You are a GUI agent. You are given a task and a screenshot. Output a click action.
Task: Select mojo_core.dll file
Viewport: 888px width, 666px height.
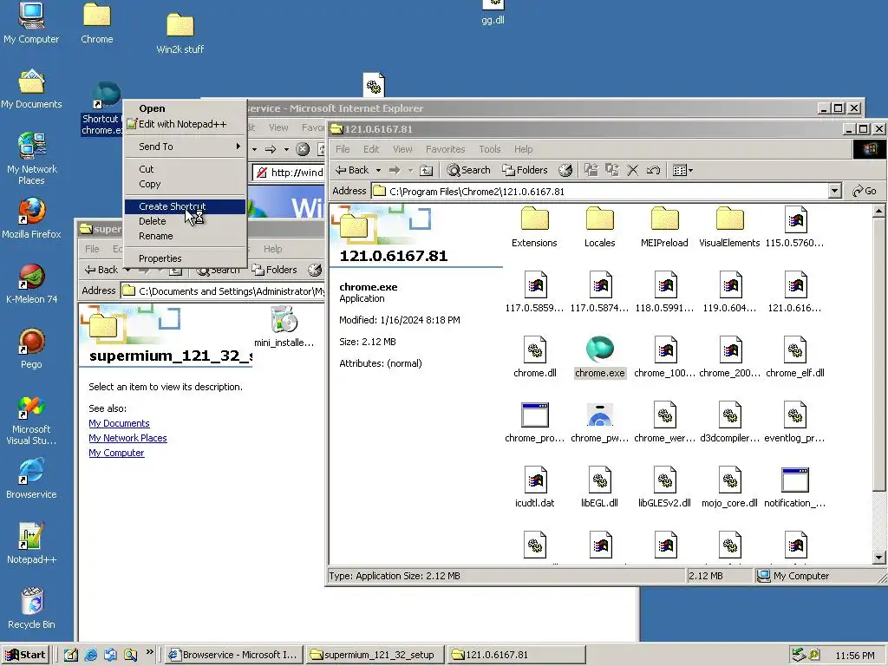tap(729, 487)
